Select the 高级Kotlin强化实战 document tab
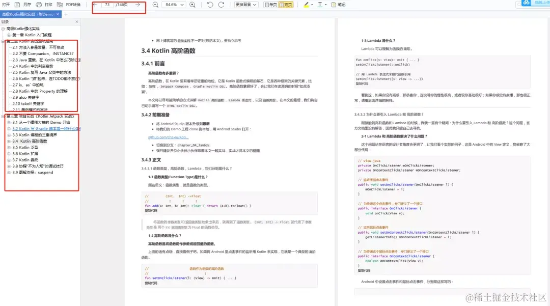This screenshot has width=550, height=306. click(x=28, y=14)
